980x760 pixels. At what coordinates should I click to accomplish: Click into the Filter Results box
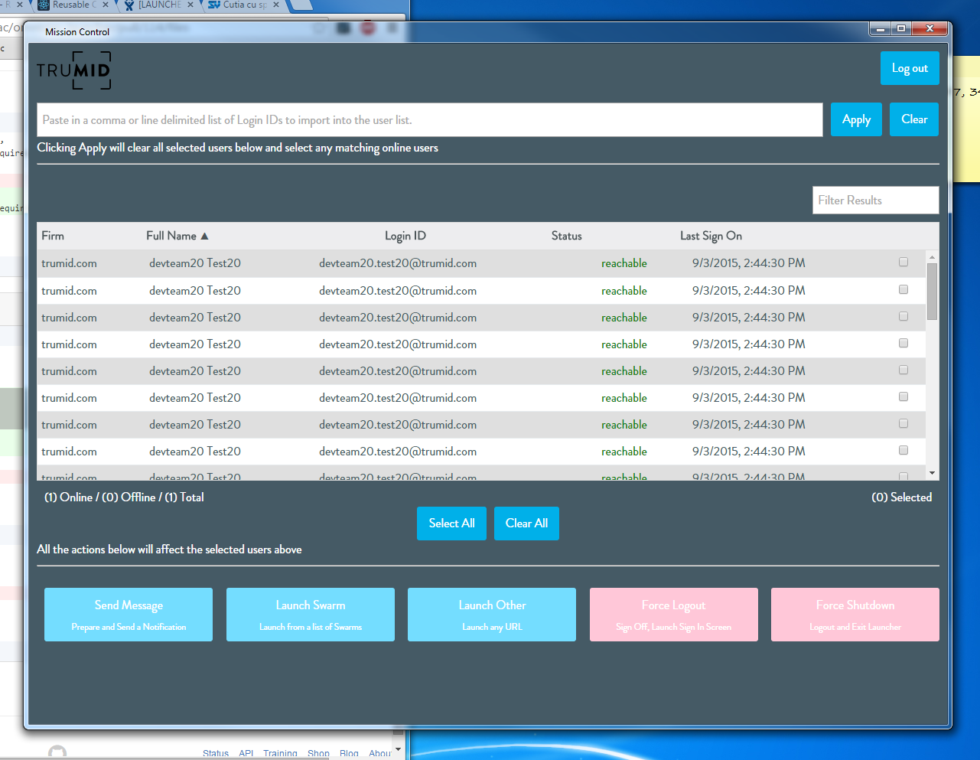click(x=875, y=201)
